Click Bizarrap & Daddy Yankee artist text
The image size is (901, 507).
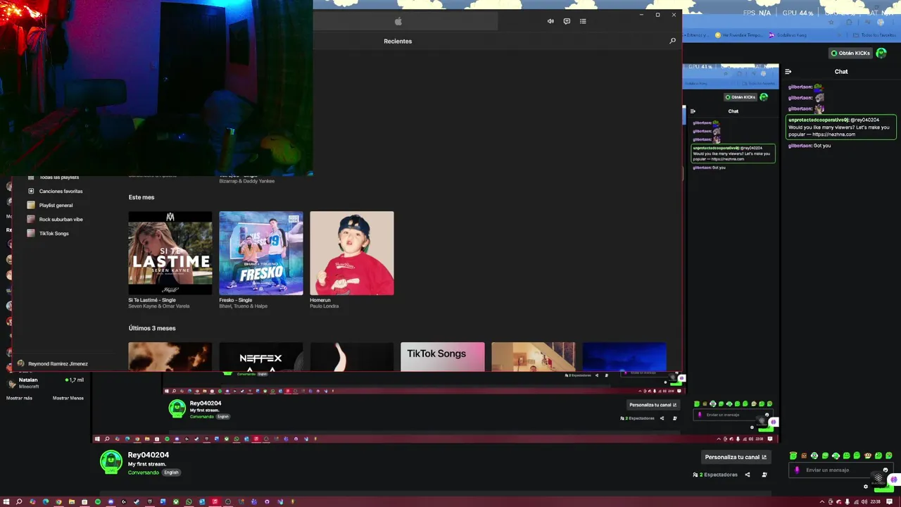click(x=246, y=181)
